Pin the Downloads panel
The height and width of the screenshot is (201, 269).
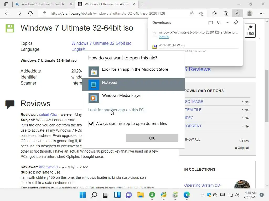[x=236, y=23]
